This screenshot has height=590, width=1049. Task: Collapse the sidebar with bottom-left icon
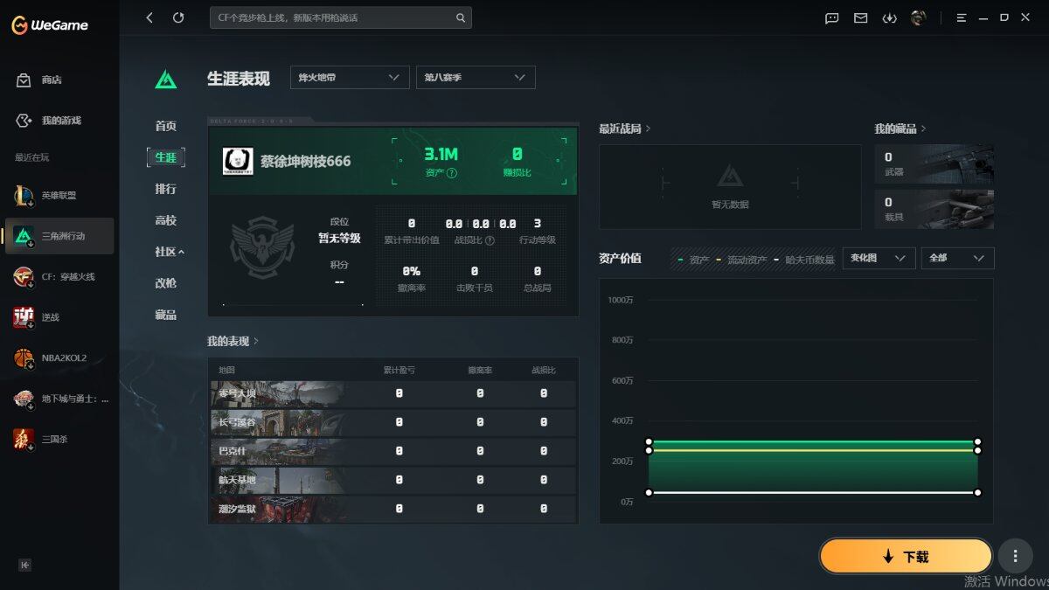click(25, 565)
